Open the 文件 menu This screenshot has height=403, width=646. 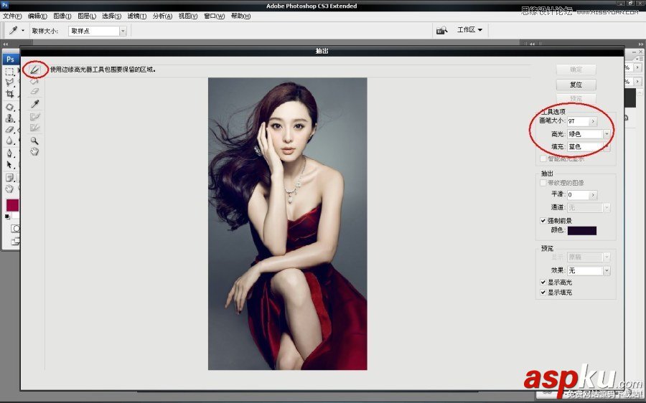tap(12, 16)
